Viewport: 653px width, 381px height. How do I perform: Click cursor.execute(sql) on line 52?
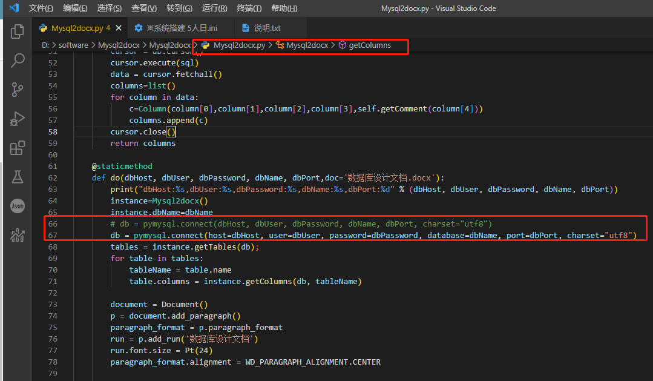[x=154, y=62]
